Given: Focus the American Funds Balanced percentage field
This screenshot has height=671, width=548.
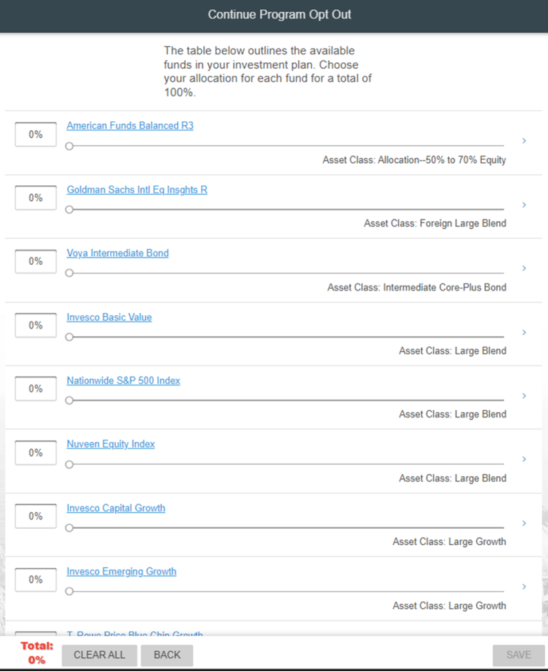Looking at the screenshot, I should click(x=35, y=134).
